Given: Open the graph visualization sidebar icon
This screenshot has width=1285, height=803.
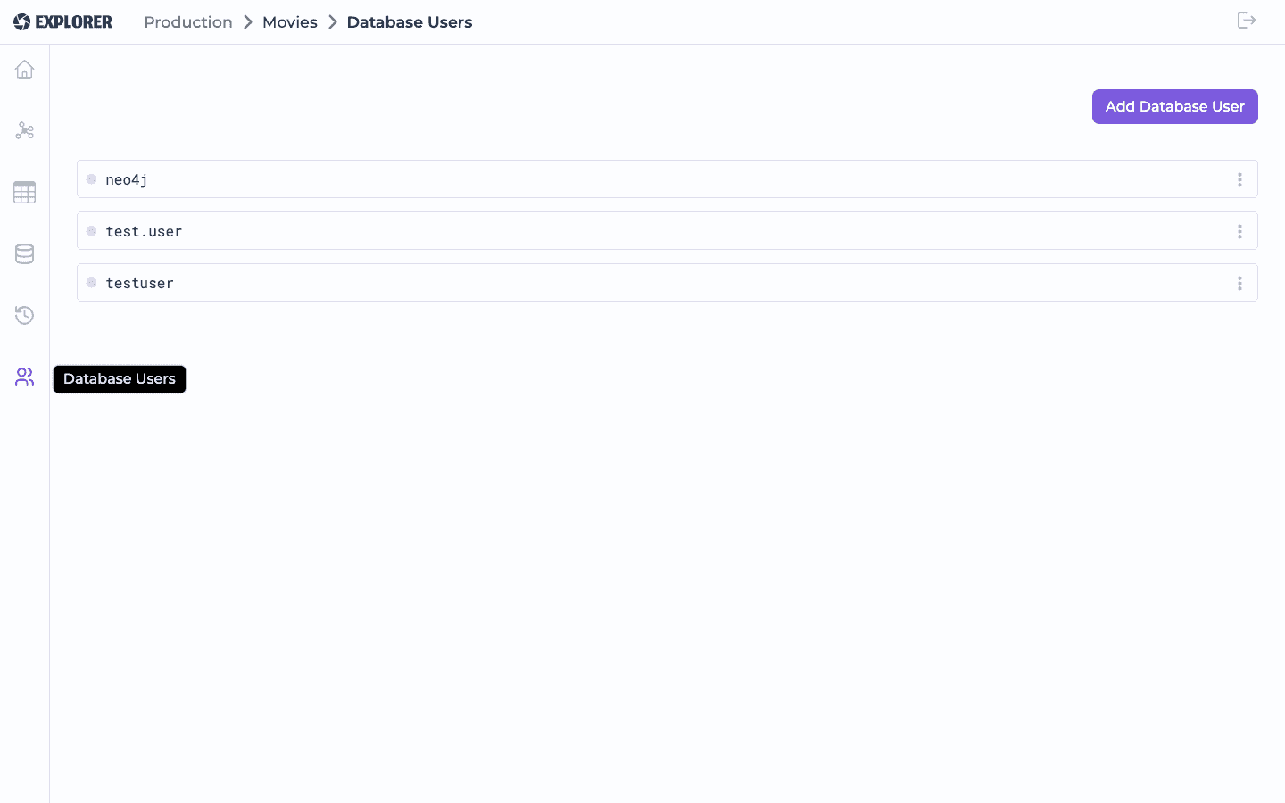Looking at the screenshot, I should point(24,131).
